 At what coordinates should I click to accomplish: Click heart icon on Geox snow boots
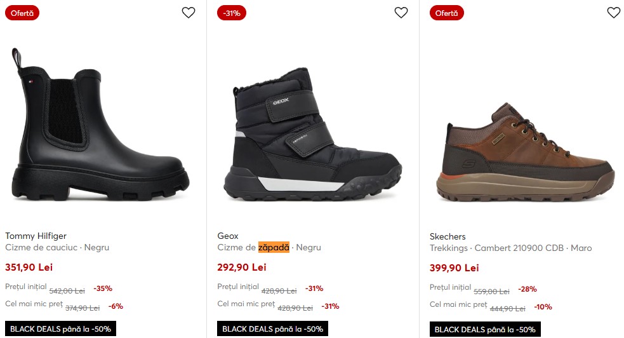[x=401, y=13]
